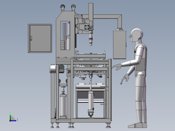
Task: Click the left sprocket on the machine top
Action: (x=63, y=7)
